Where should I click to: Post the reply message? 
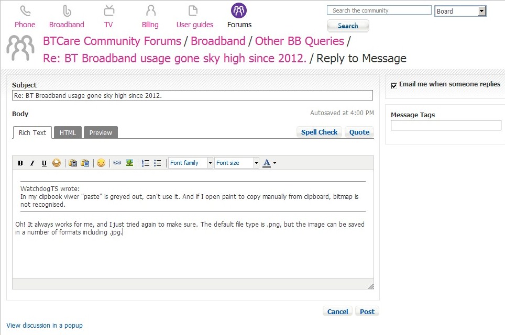point(367,311)
